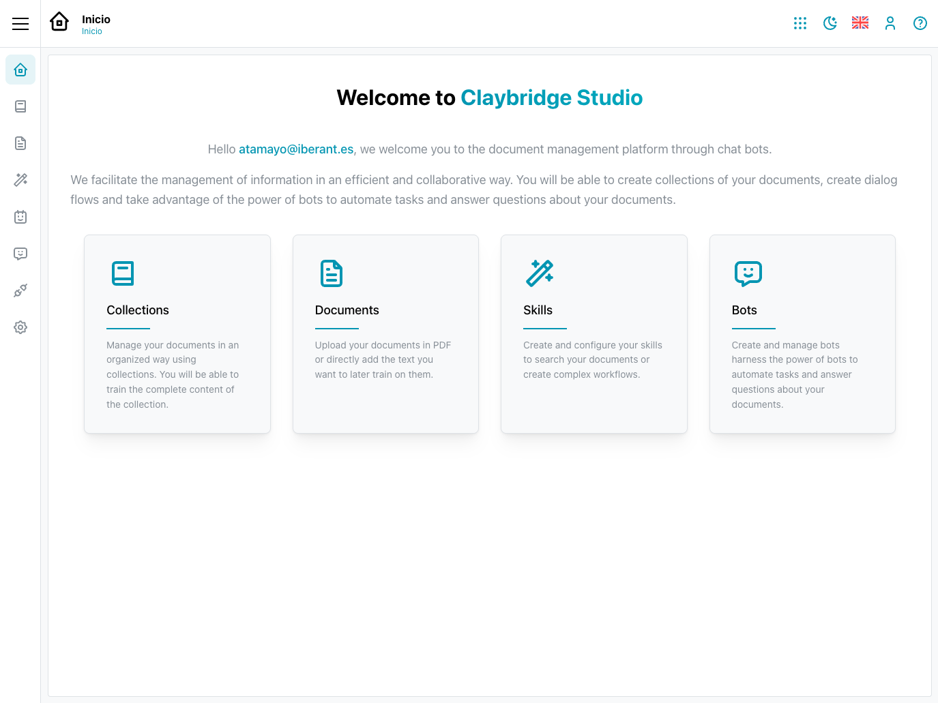Viewport: 938px width, 703px height.
Task: Open the Documents card title
Action: [347, 310]
